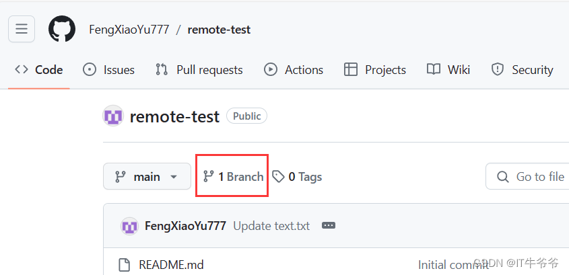Open the README.md file link
Image resolution: width=569 pixels, height=275 pixels.
[x=171, y=264]
